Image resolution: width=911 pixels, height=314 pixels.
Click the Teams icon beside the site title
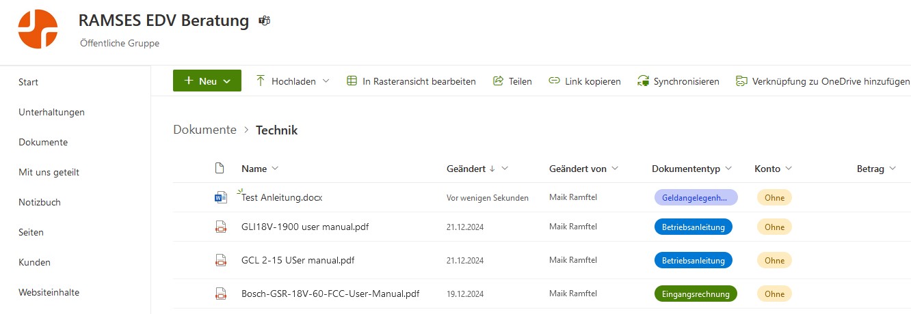264,21
